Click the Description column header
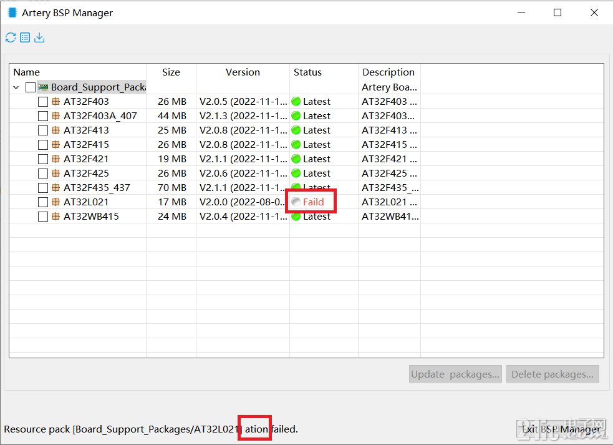 pyautogui.click(x=389, y=72)
